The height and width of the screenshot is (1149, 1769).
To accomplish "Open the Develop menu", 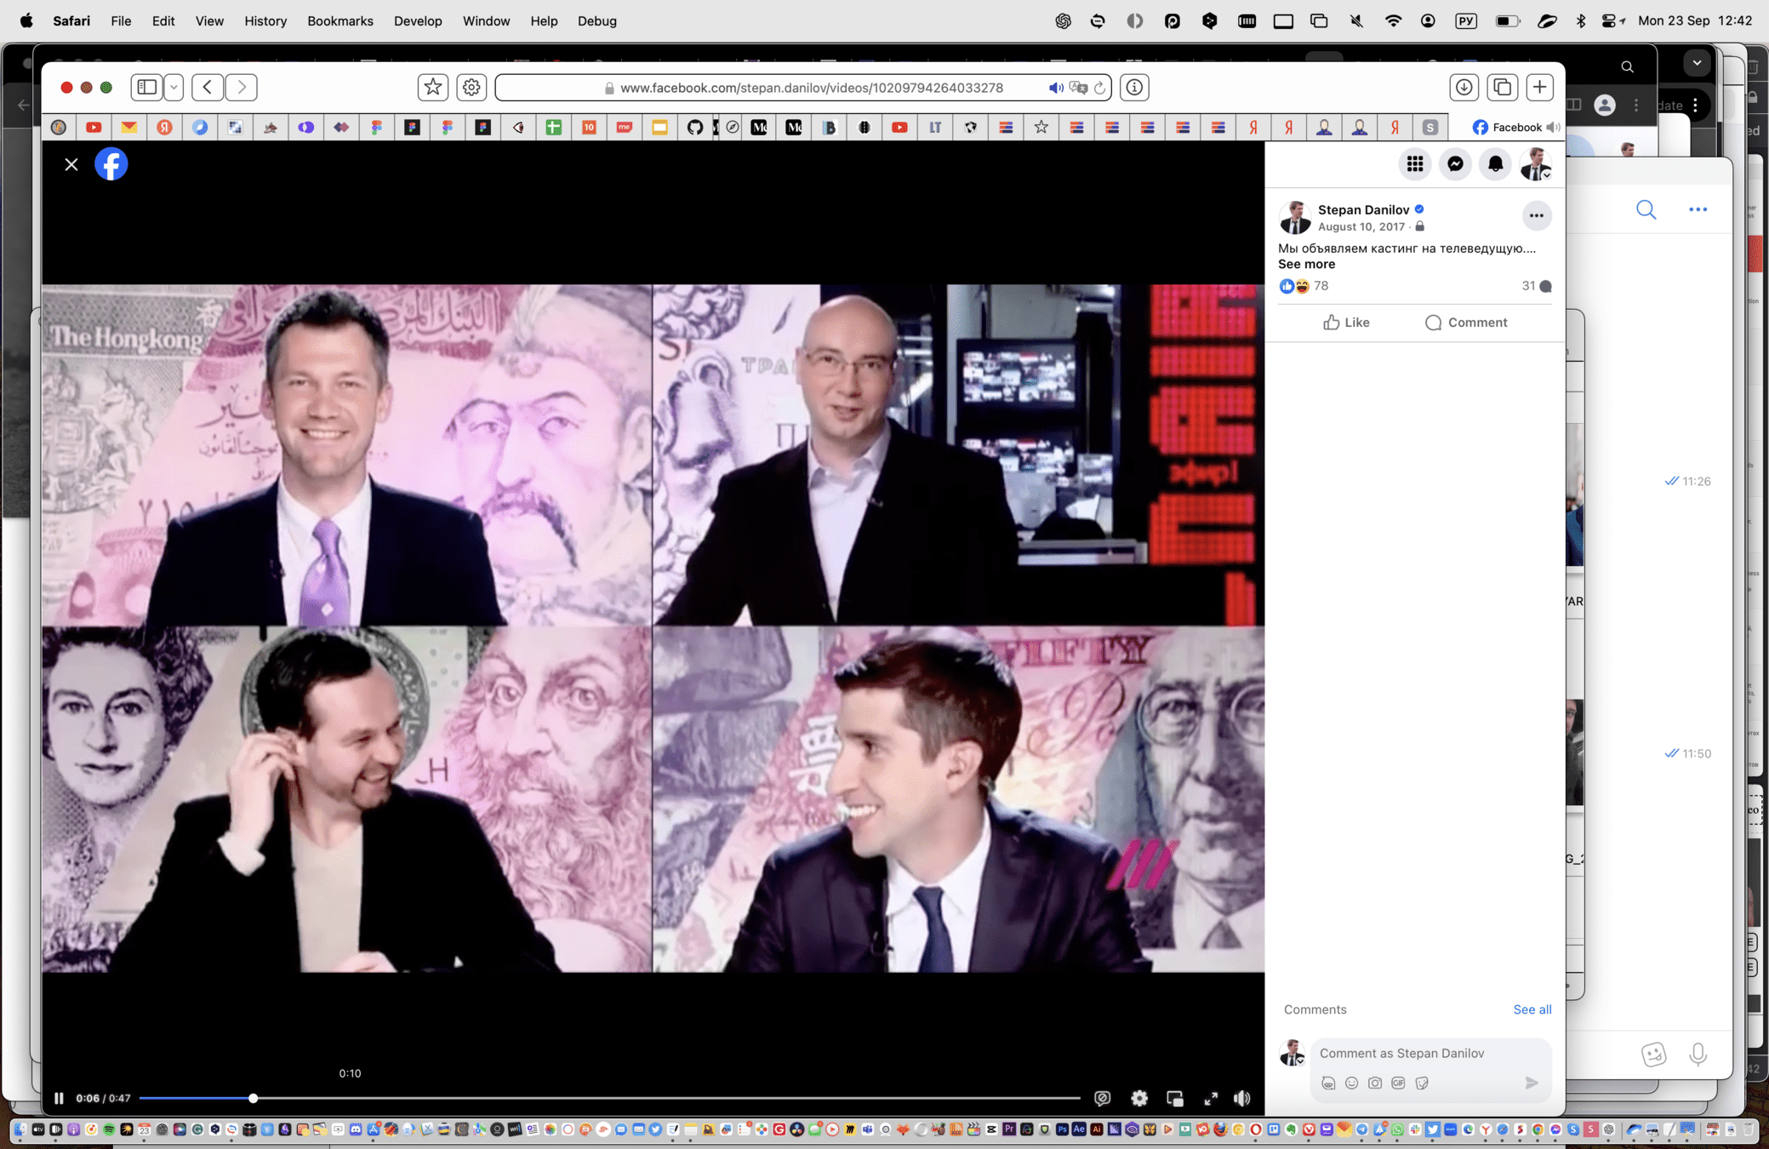I will pyautogui.click(x=417, y=20).
